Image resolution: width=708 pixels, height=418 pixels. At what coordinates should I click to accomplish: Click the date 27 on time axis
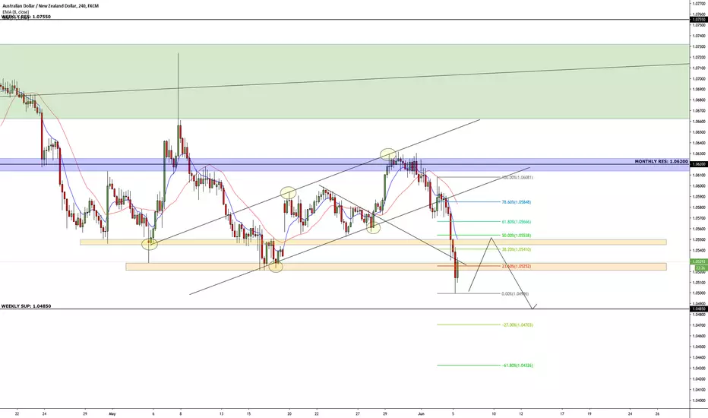(x=358, y=413)
